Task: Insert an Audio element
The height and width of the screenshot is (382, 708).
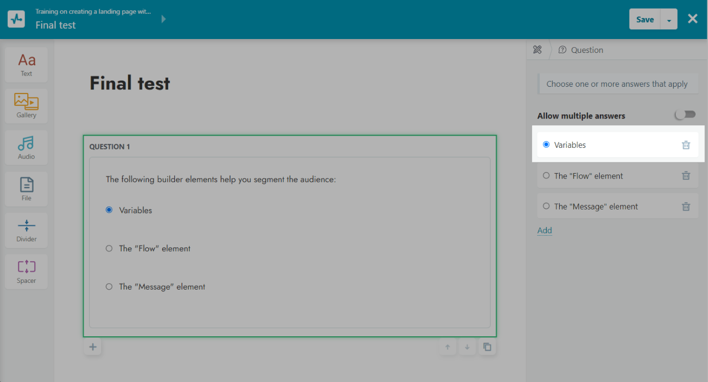Action: coord(26,147)
